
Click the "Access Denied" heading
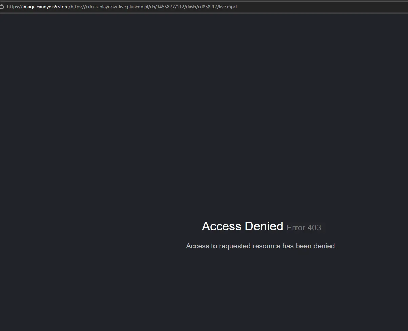(242, 226)
